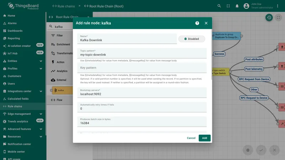Focus the Key pattern input
The height and width of the screenshot is (160, 285).
142,68
